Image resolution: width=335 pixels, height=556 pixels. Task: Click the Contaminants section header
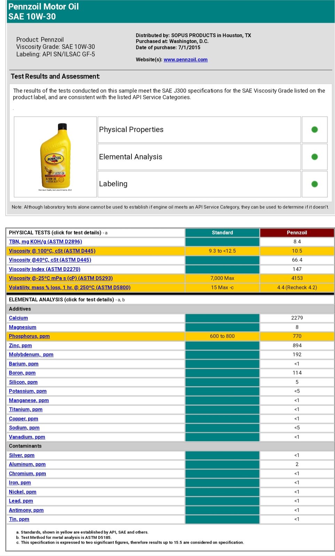(x=170, y=446)
